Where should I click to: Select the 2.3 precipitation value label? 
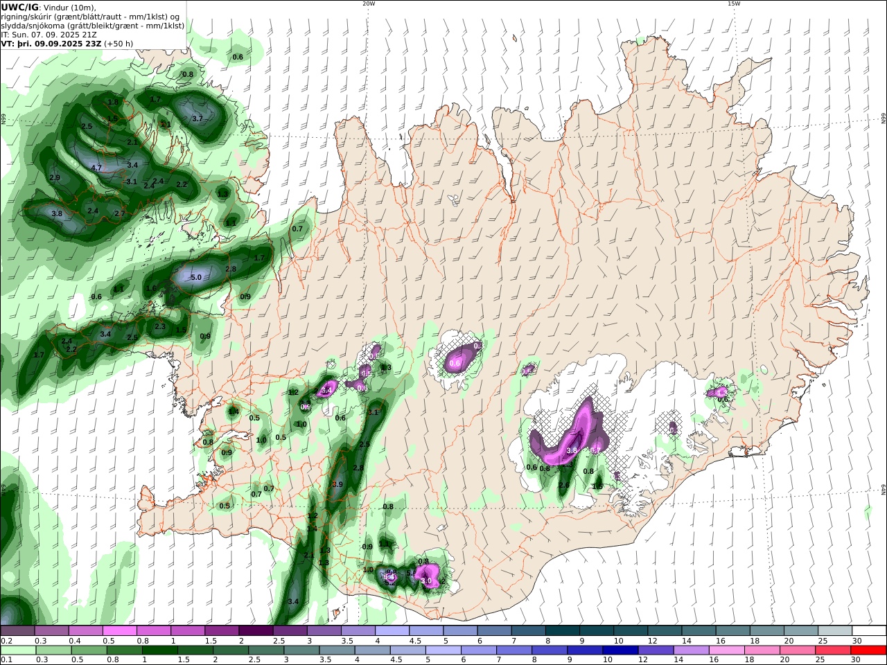[160, 327]
